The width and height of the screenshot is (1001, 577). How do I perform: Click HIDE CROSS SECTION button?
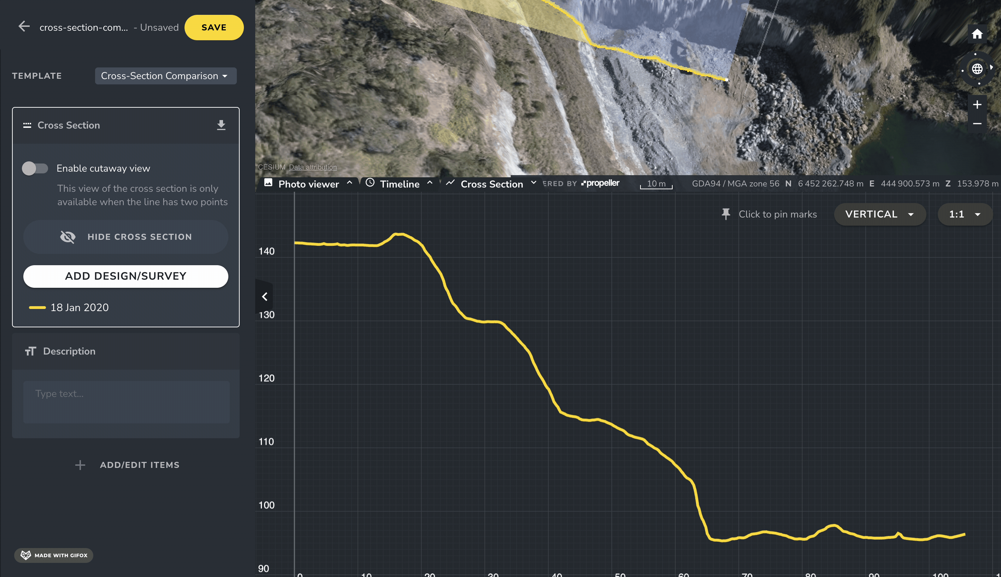[x=126, y=237]
